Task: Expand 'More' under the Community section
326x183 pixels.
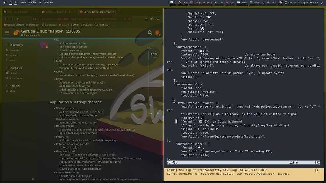Action: pos(11,60)
